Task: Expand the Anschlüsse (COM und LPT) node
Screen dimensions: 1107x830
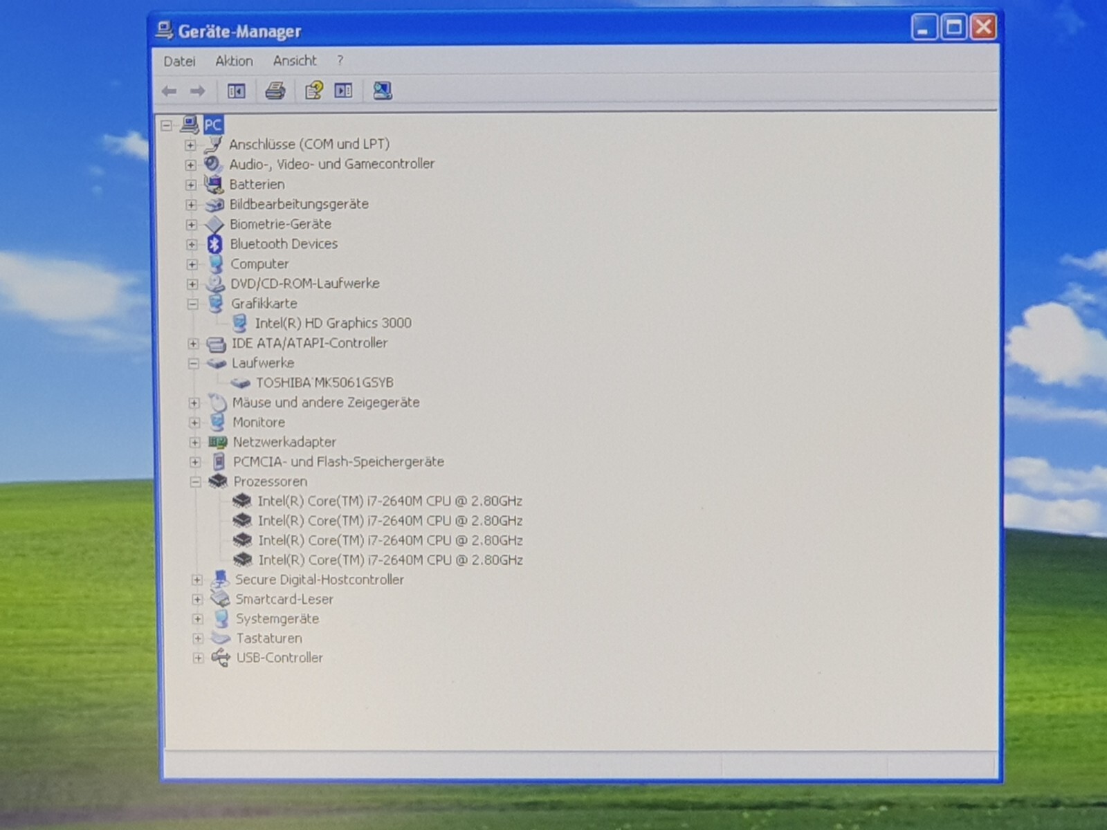Action: [190, 145]
